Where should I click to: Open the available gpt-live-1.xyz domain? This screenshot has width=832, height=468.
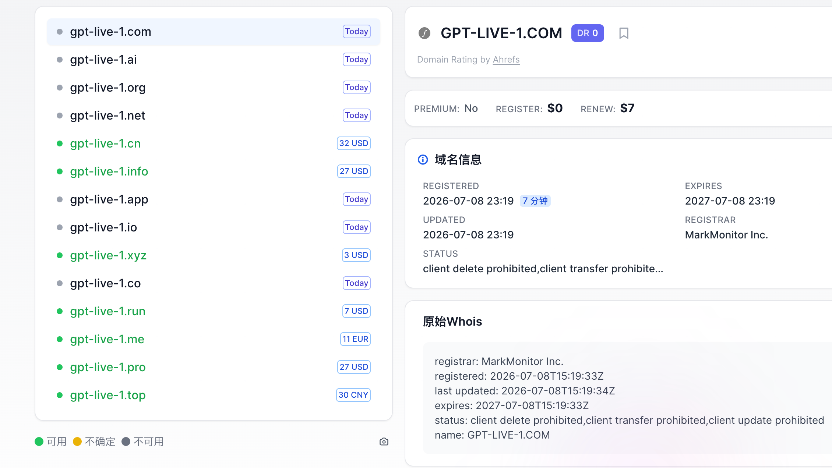214,255
